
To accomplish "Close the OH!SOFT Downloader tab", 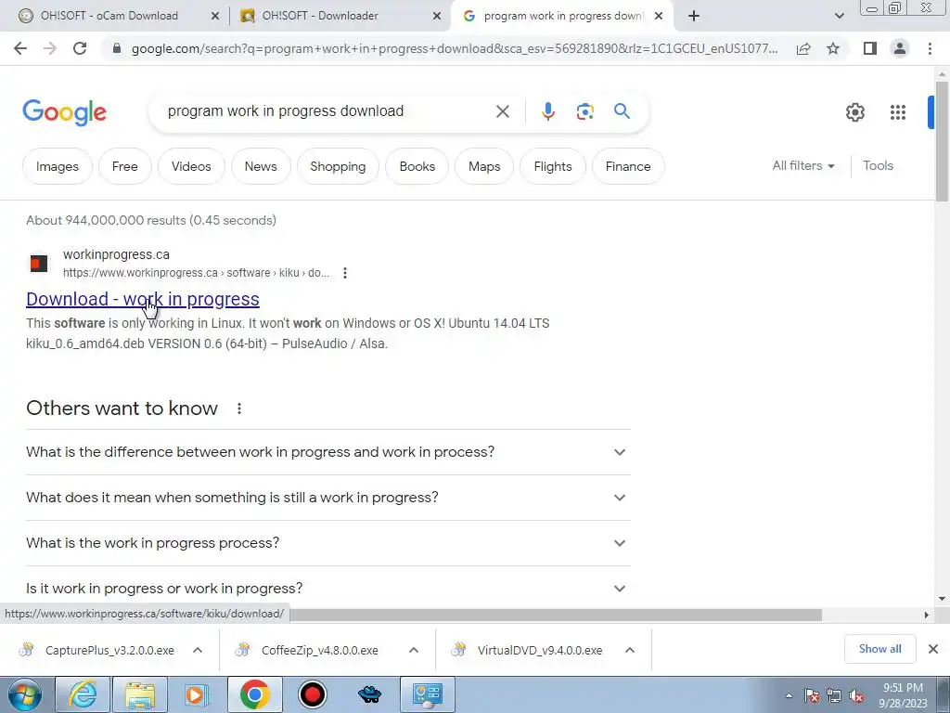I will (437, 17).
